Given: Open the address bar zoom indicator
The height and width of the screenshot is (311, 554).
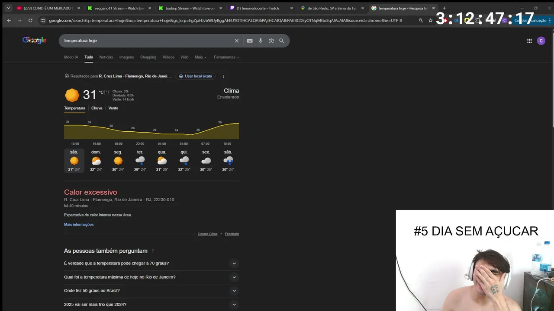Looking at the screenshot, I should coord(421,20).
